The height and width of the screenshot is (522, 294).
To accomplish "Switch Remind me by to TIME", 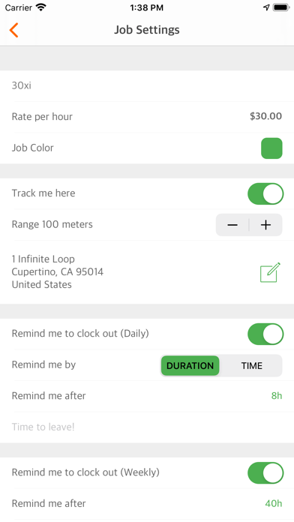I will pyautogui.click(x=252, y=365).
